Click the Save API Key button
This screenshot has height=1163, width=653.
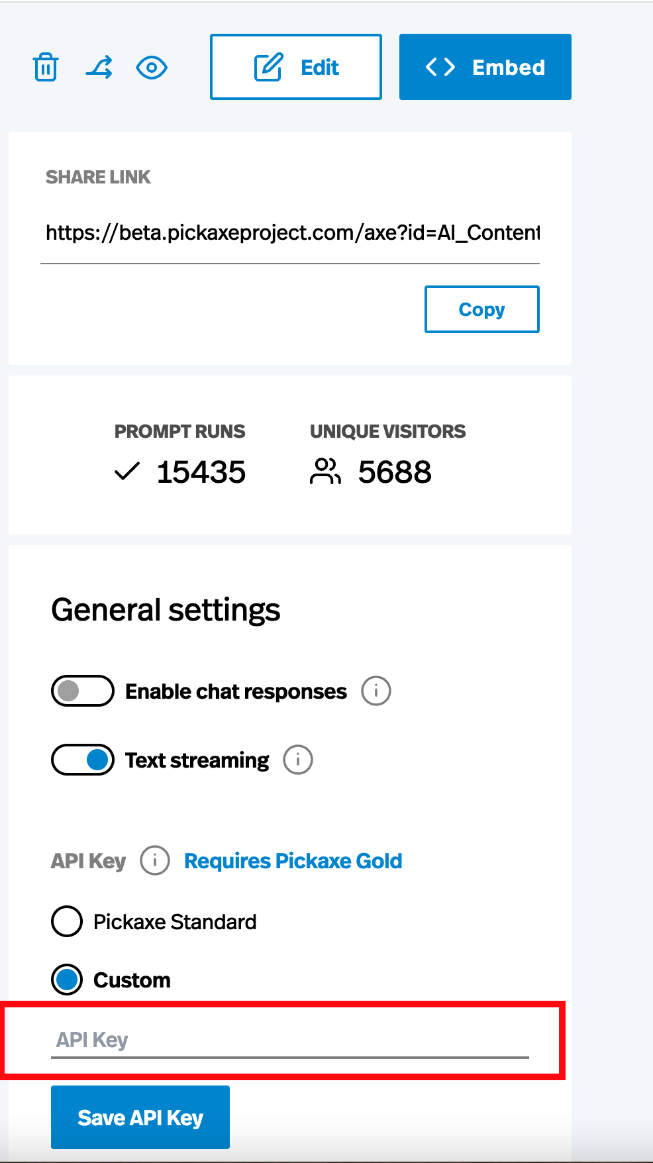[x=140, y=1117]
